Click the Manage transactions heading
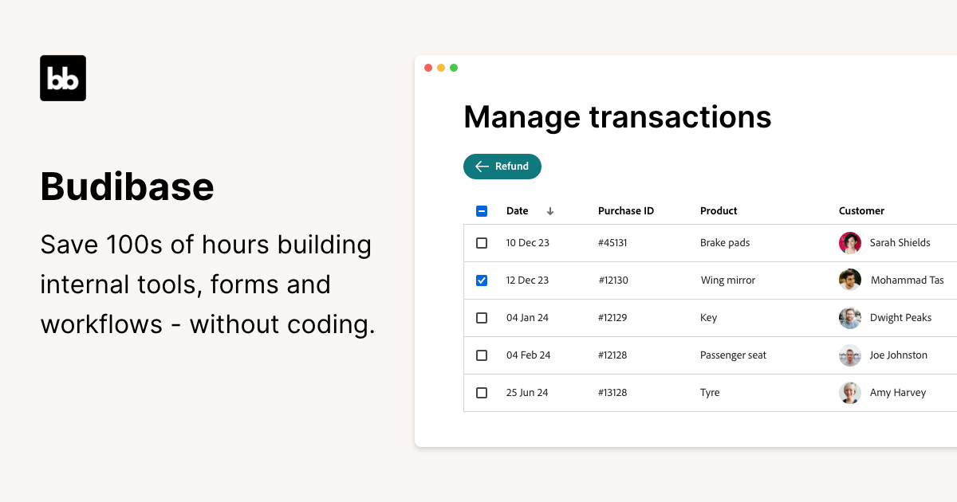Screen dimensions: 957x502 [x=617, y=116]
